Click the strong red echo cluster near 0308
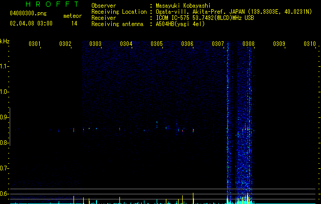Image resolution: width=321 pixels, height=204 pixels. click(x=246, y=129)
